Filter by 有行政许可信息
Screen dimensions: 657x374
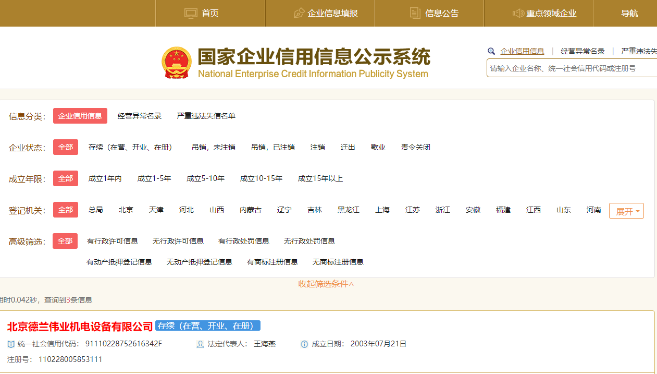pos(113,241)
